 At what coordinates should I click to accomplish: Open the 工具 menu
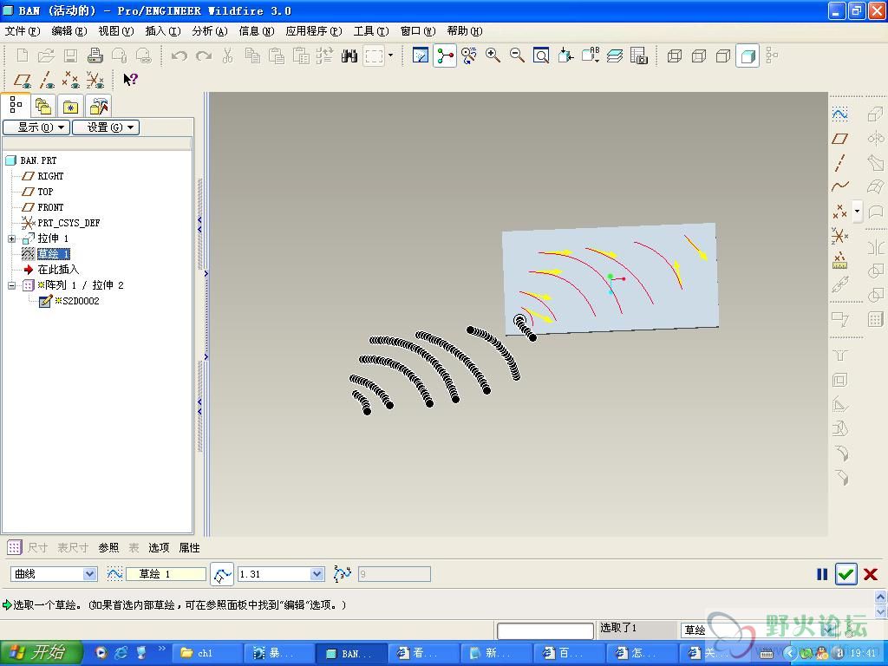[x=371, y=31]
